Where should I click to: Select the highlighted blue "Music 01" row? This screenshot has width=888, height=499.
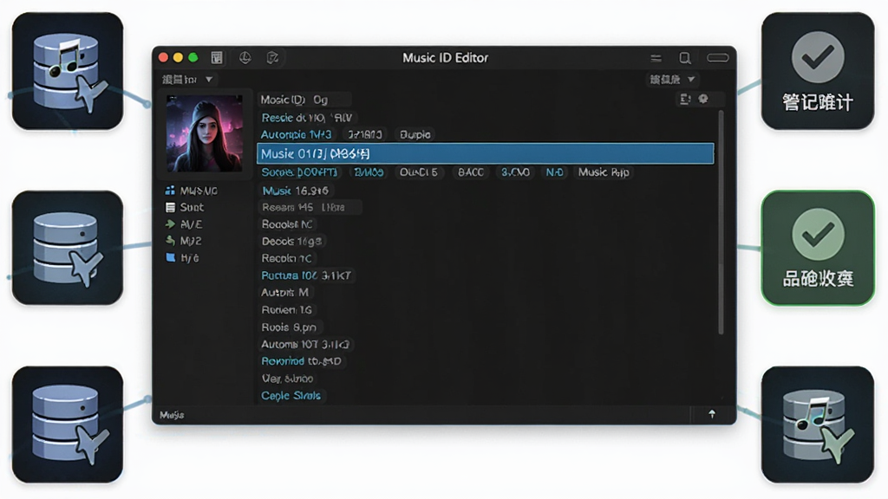486,153
